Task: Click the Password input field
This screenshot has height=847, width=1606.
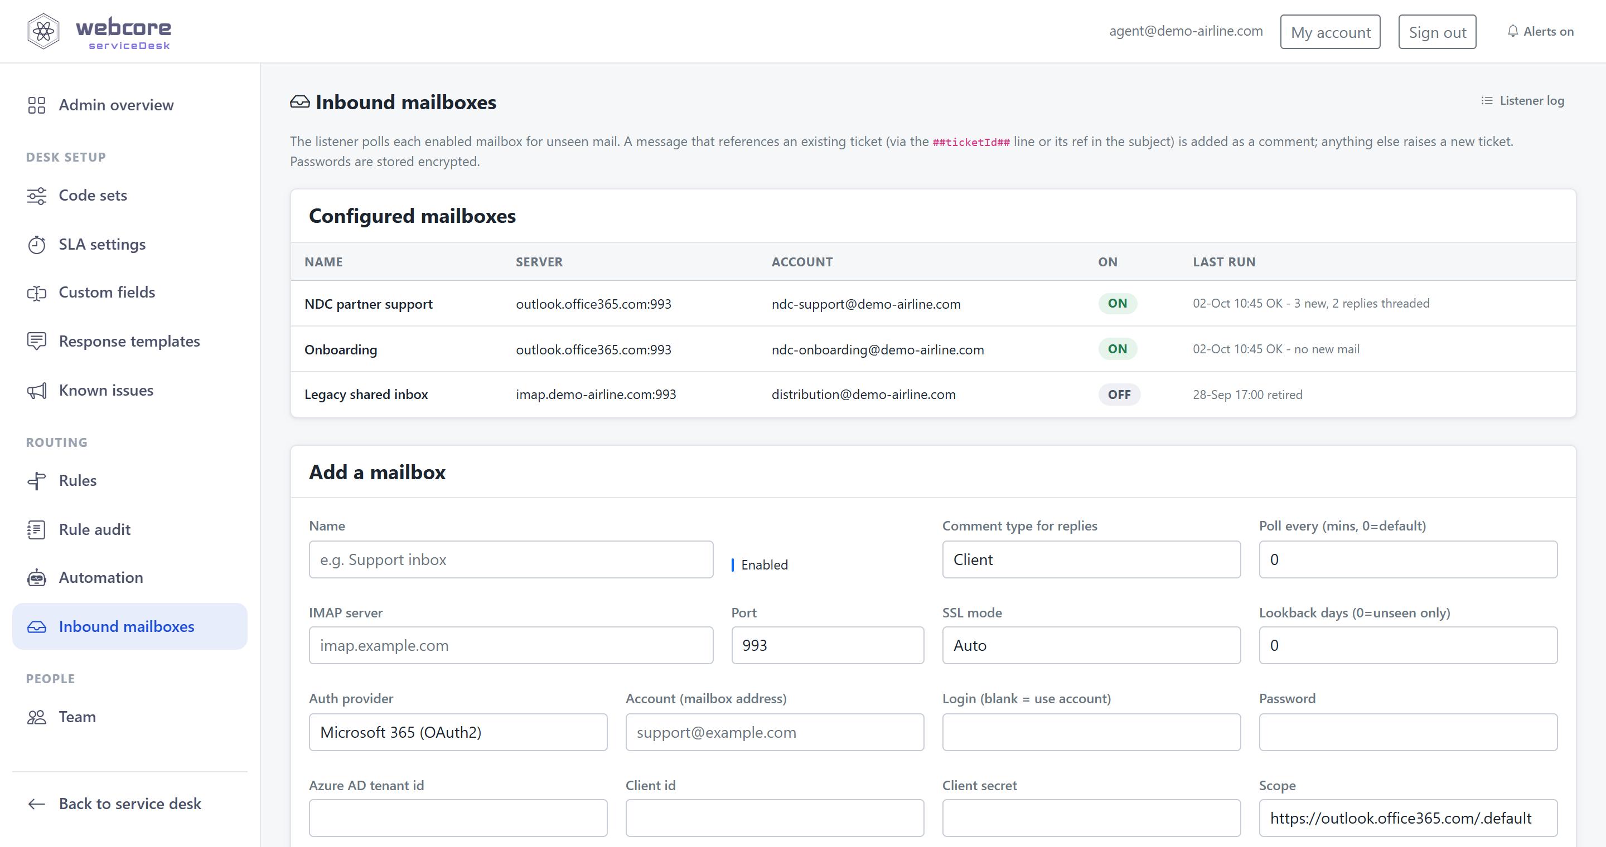Action: 1407,732
